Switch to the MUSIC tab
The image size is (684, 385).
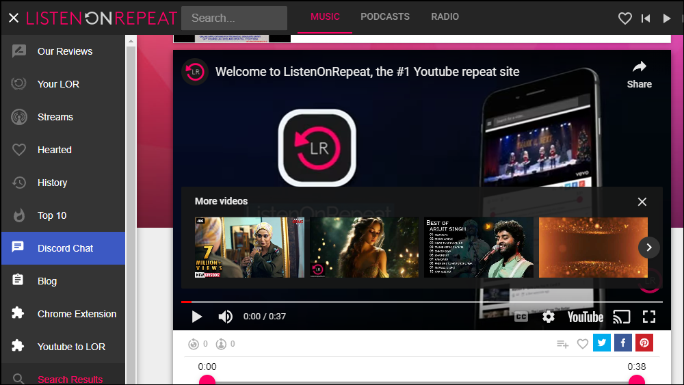coord(325,16)
